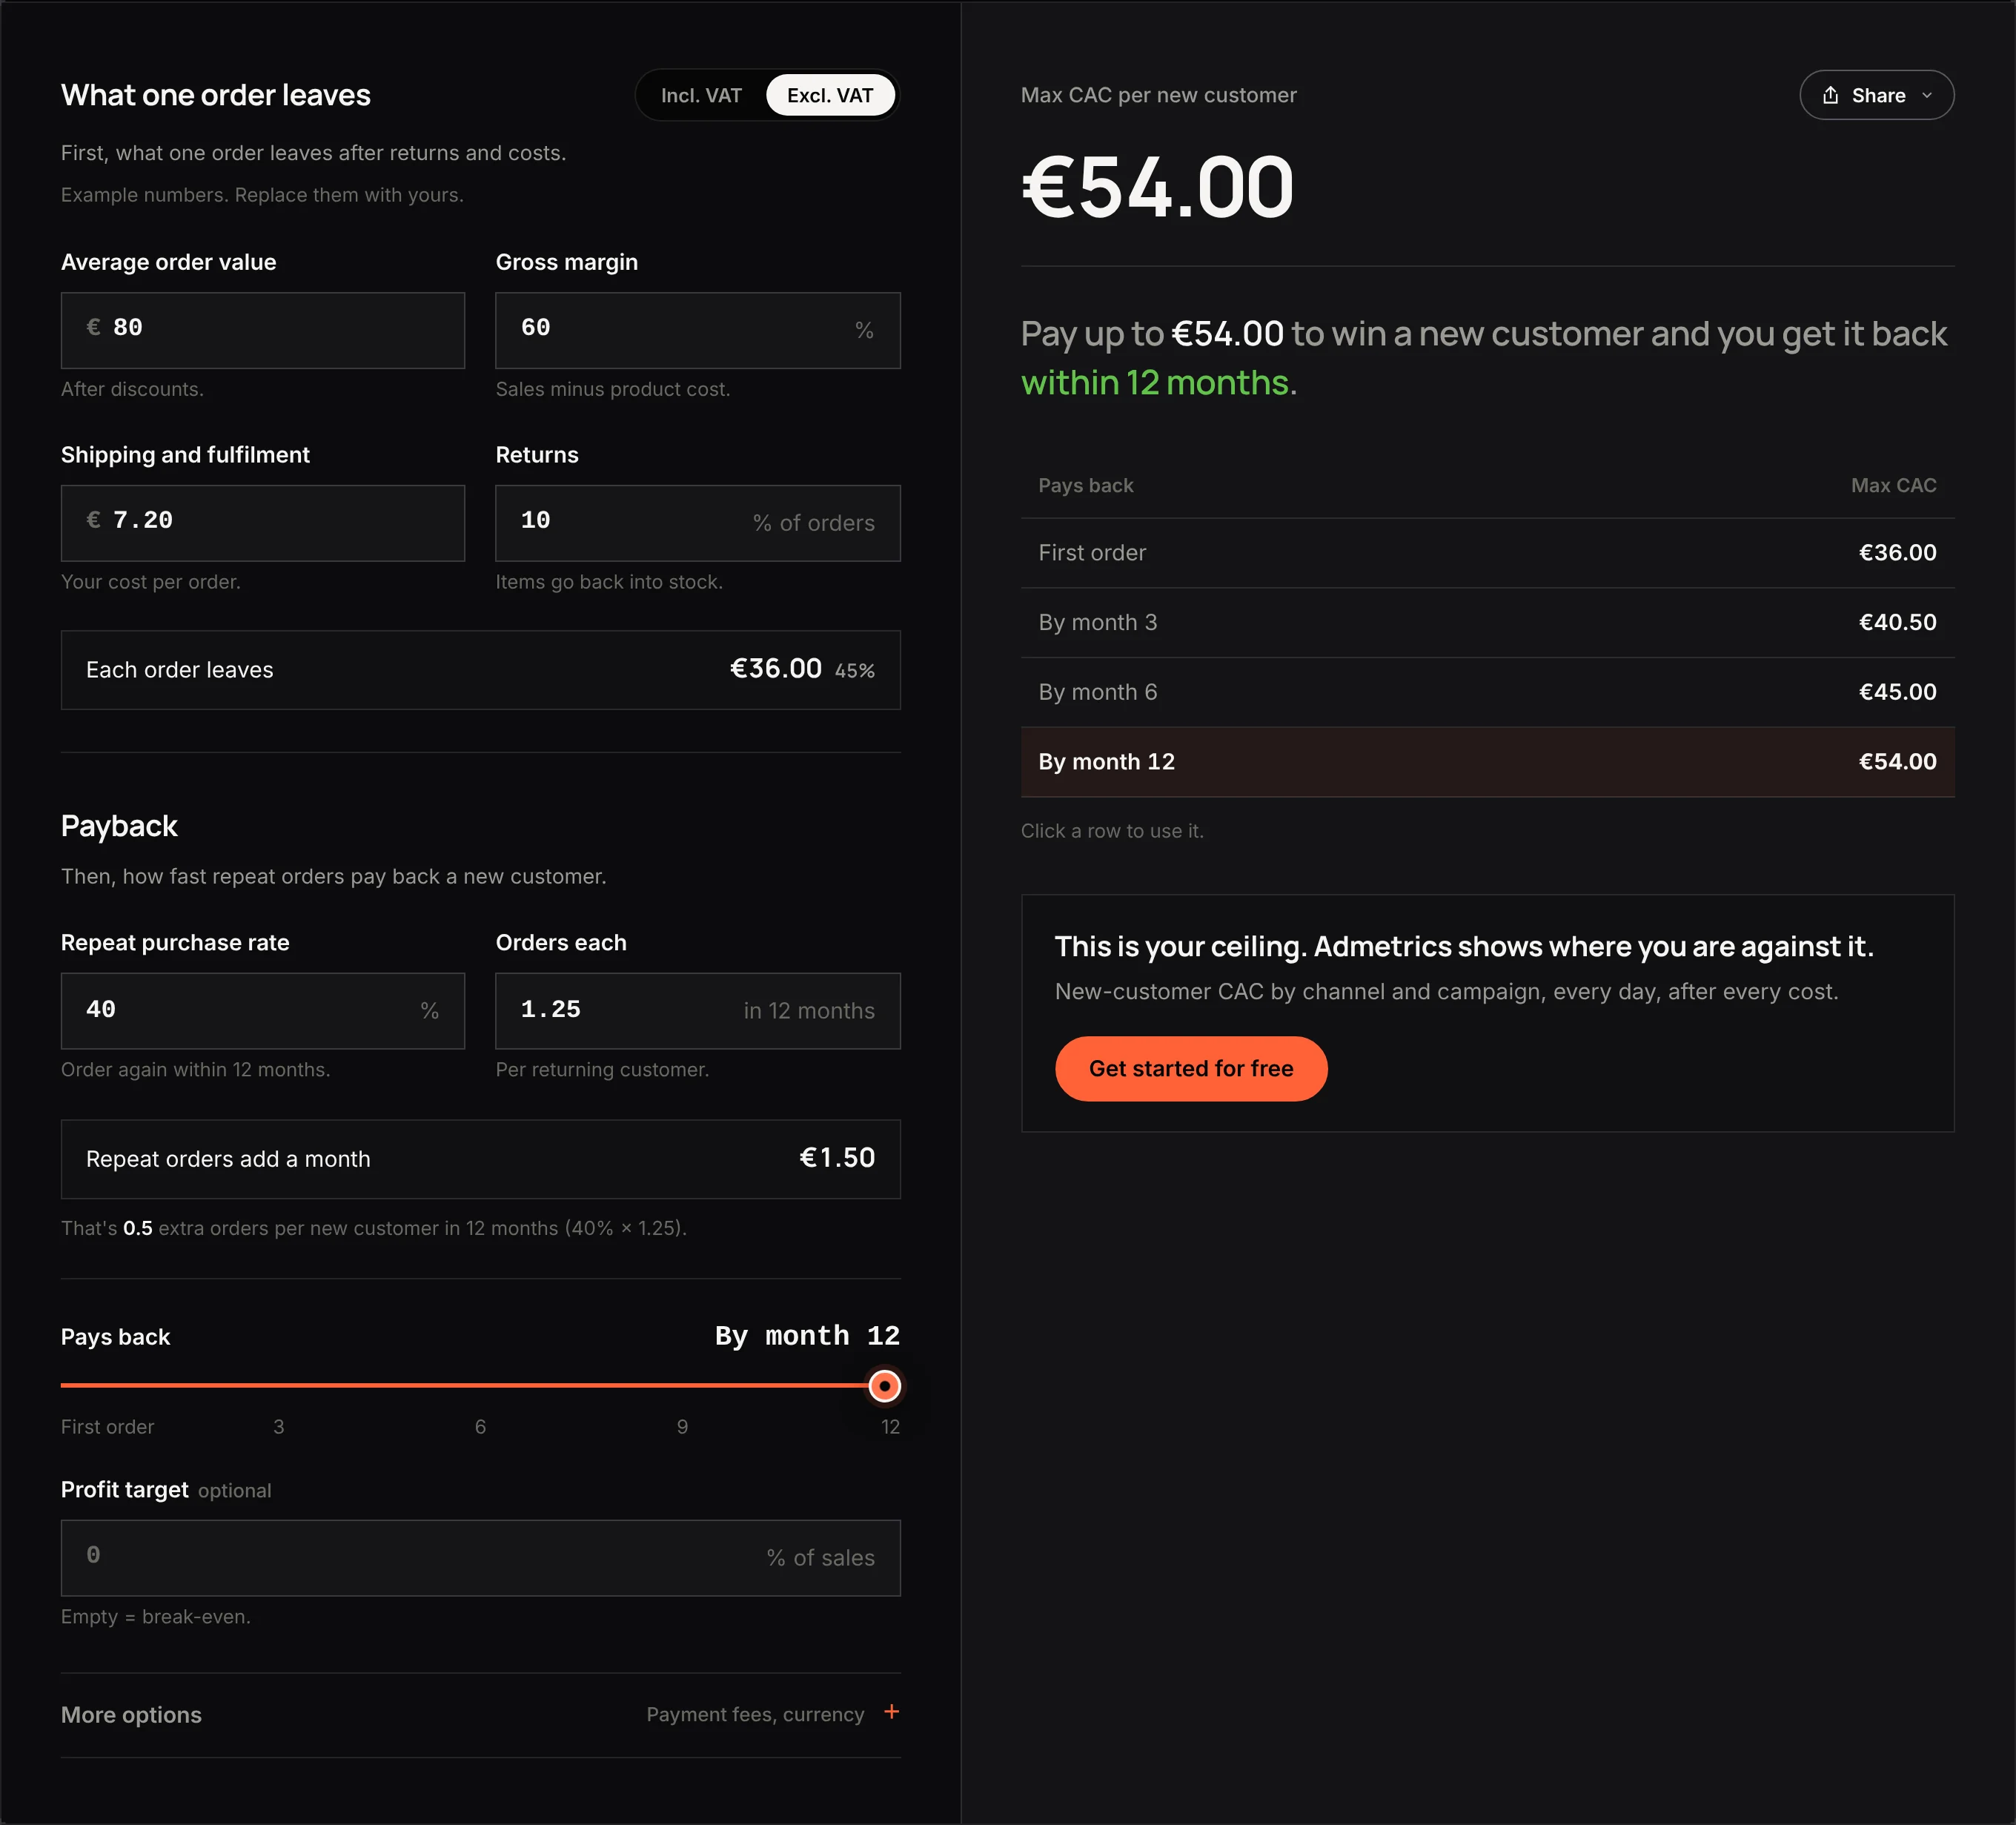
Task: Edit the Shipping and fulfilment cost field
Action: click(263, 523)
